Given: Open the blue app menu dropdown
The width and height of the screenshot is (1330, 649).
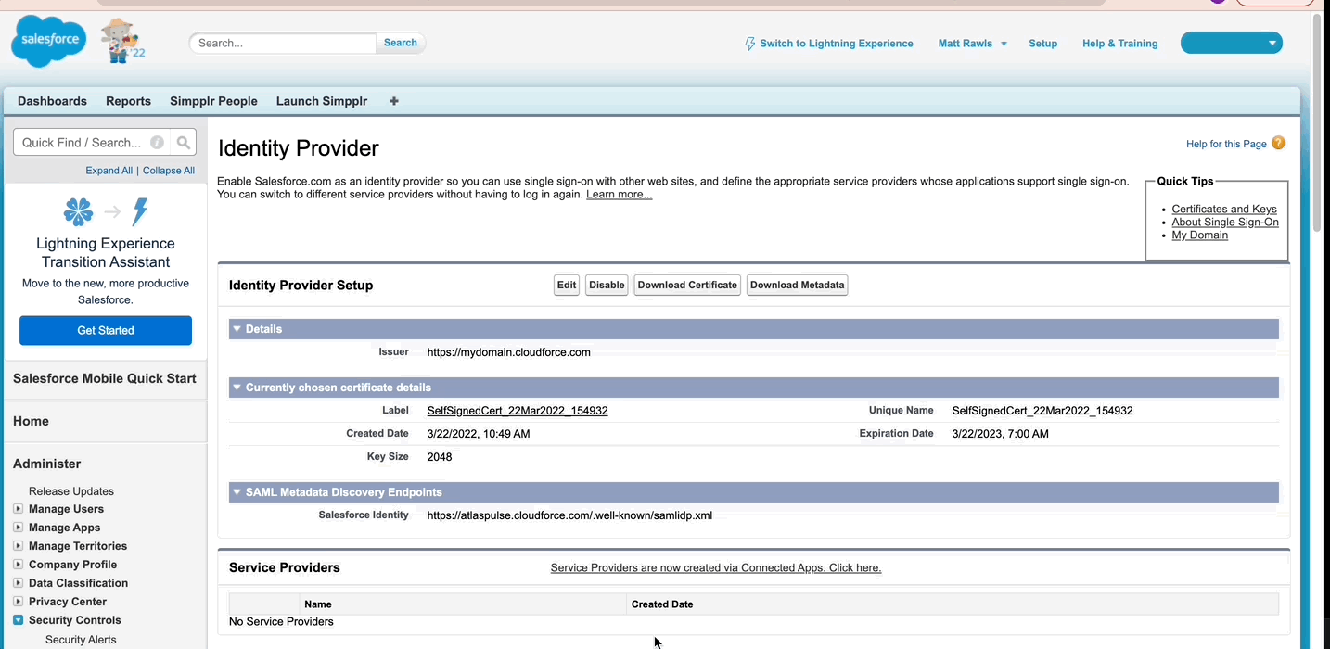Looking at the screenshot, I should [1231, 43].
